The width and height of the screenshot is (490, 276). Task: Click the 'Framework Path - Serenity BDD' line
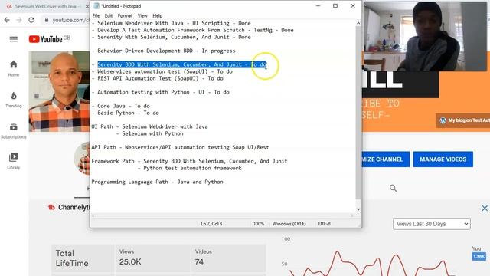click(x=189, y=161)
